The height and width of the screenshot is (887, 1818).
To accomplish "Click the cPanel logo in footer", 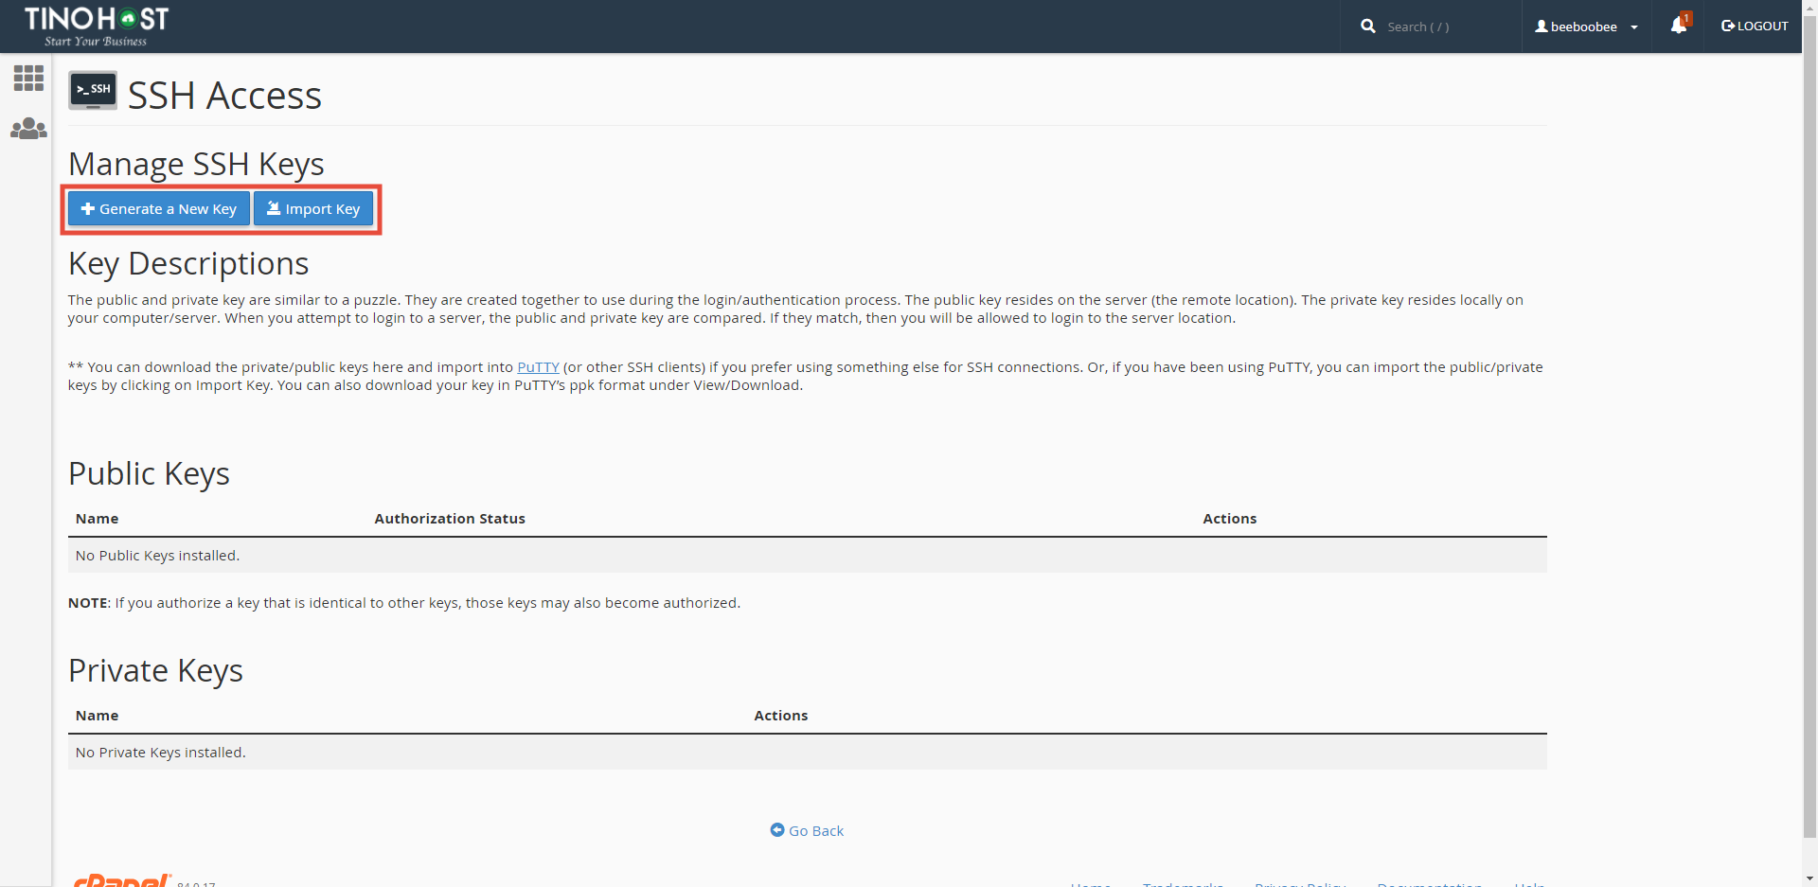I will click(122, 880).
